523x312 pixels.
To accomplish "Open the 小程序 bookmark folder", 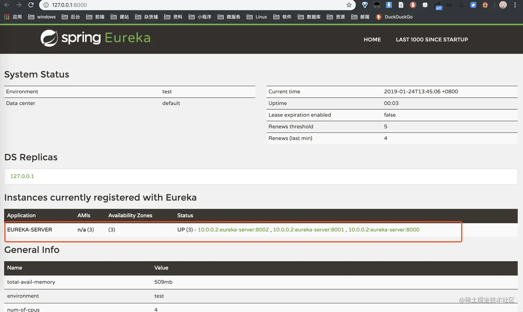I will [200, 17].
